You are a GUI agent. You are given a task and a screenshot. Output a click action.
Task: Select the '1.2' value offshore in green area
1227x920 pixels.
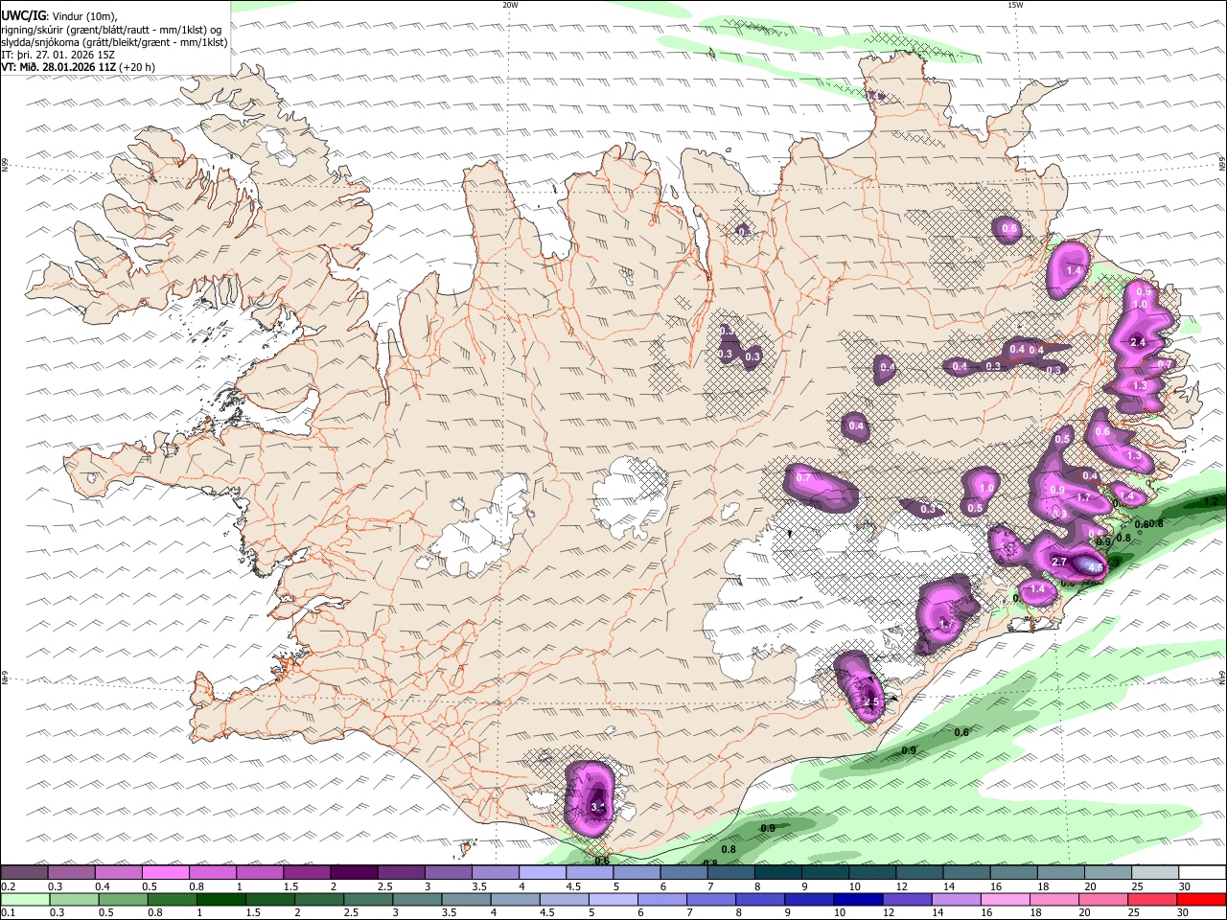[1210, 501]
